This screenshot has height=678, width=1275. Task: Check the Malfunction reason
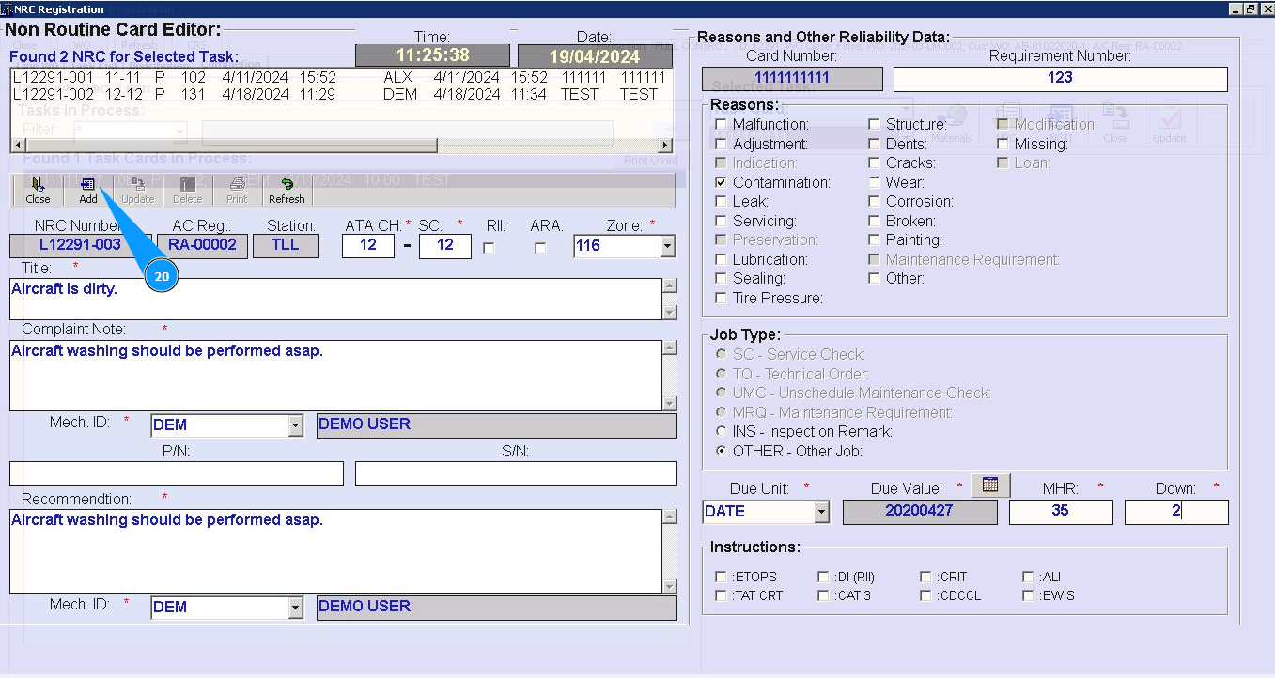click(721, 124)
